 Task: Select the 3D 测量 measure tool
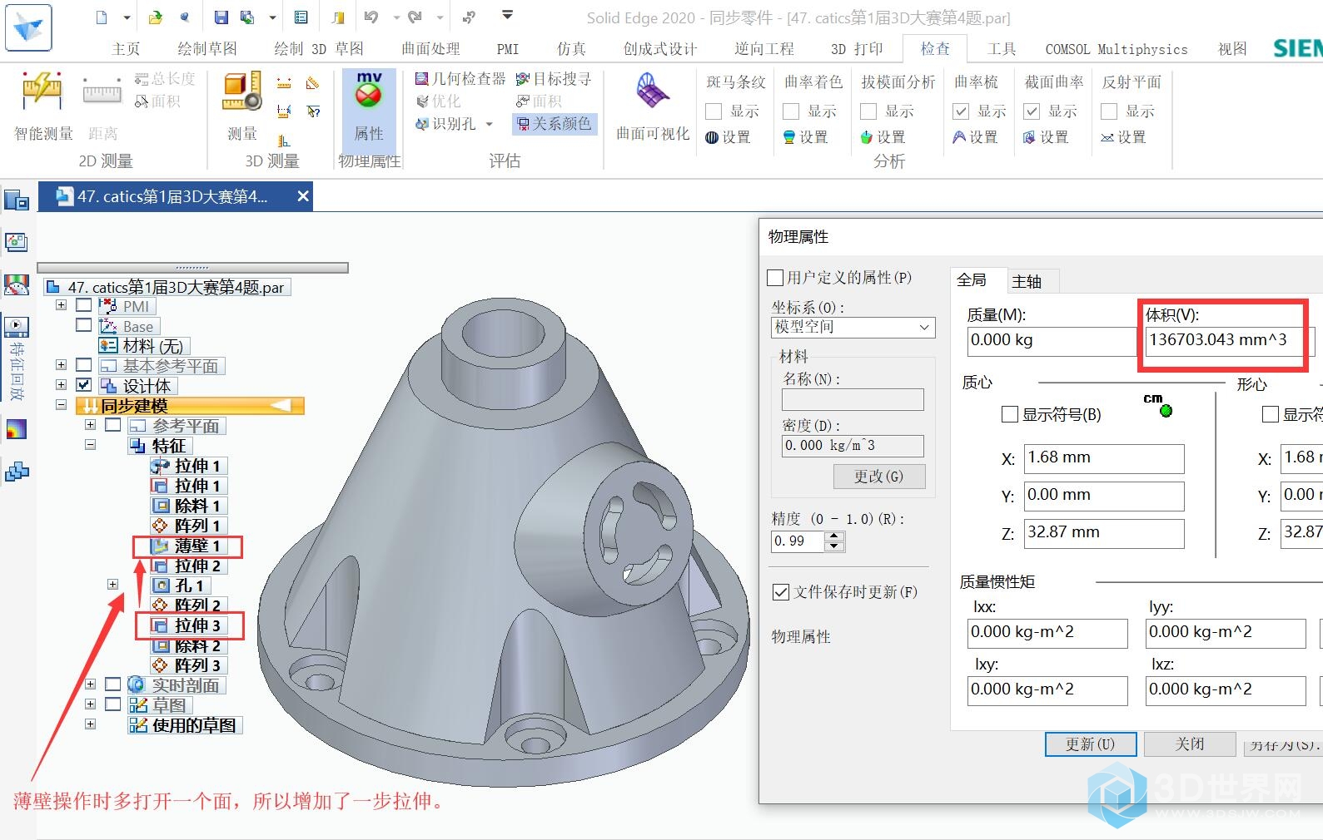(242, 106)
